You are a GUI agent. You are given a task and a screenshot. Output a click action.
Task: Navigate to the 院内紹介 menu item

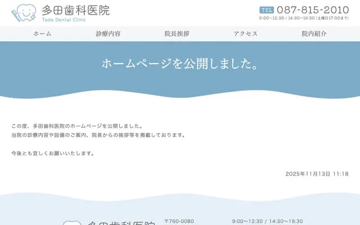(314, 34)
